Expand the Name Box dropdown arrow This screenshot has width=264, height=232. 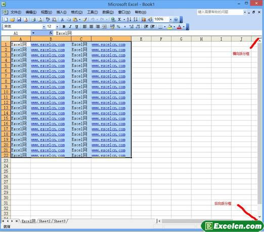33,33
